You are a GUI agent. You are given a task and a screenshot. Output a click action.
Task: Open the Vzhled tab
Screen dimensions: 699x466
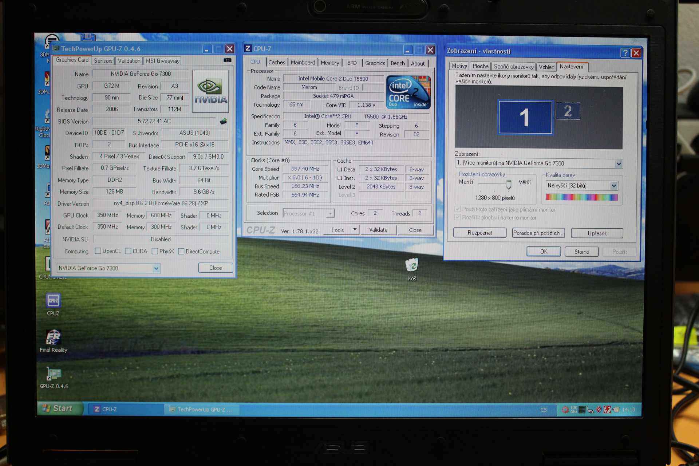tap(546, 67)
